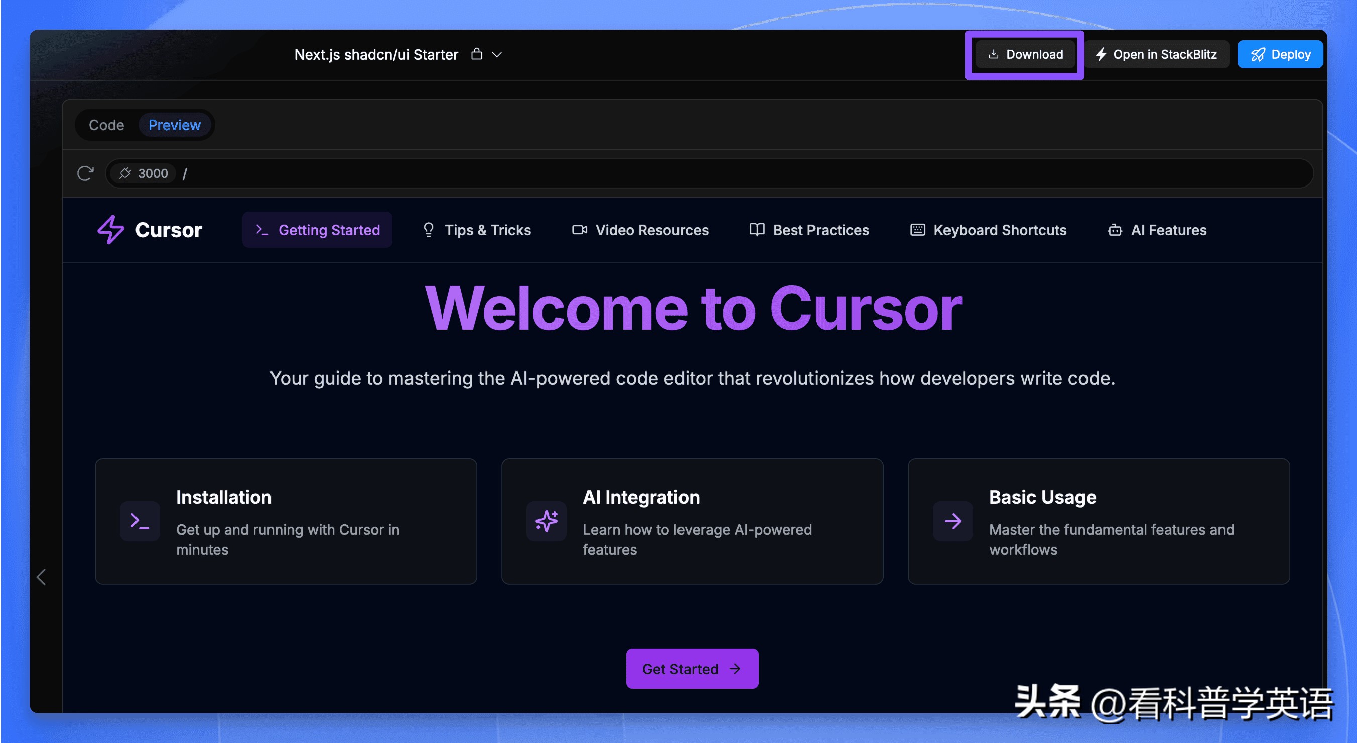Expand the collapsed left sidebar arrow
Screen dimensions: 1357x743
pos(42,577)
